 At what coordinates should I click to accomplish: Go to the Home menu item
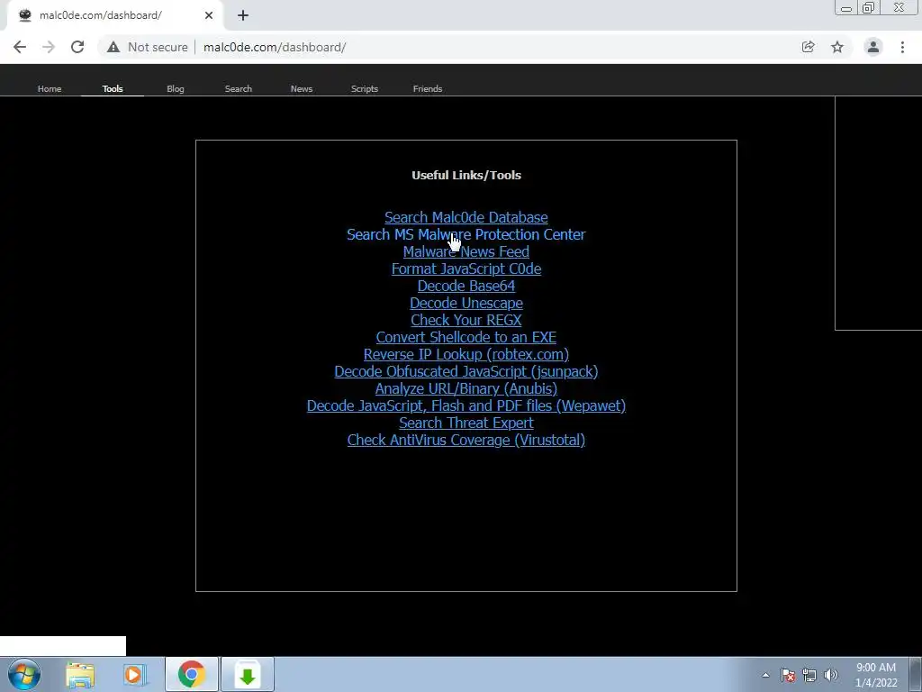click(50, 89)
